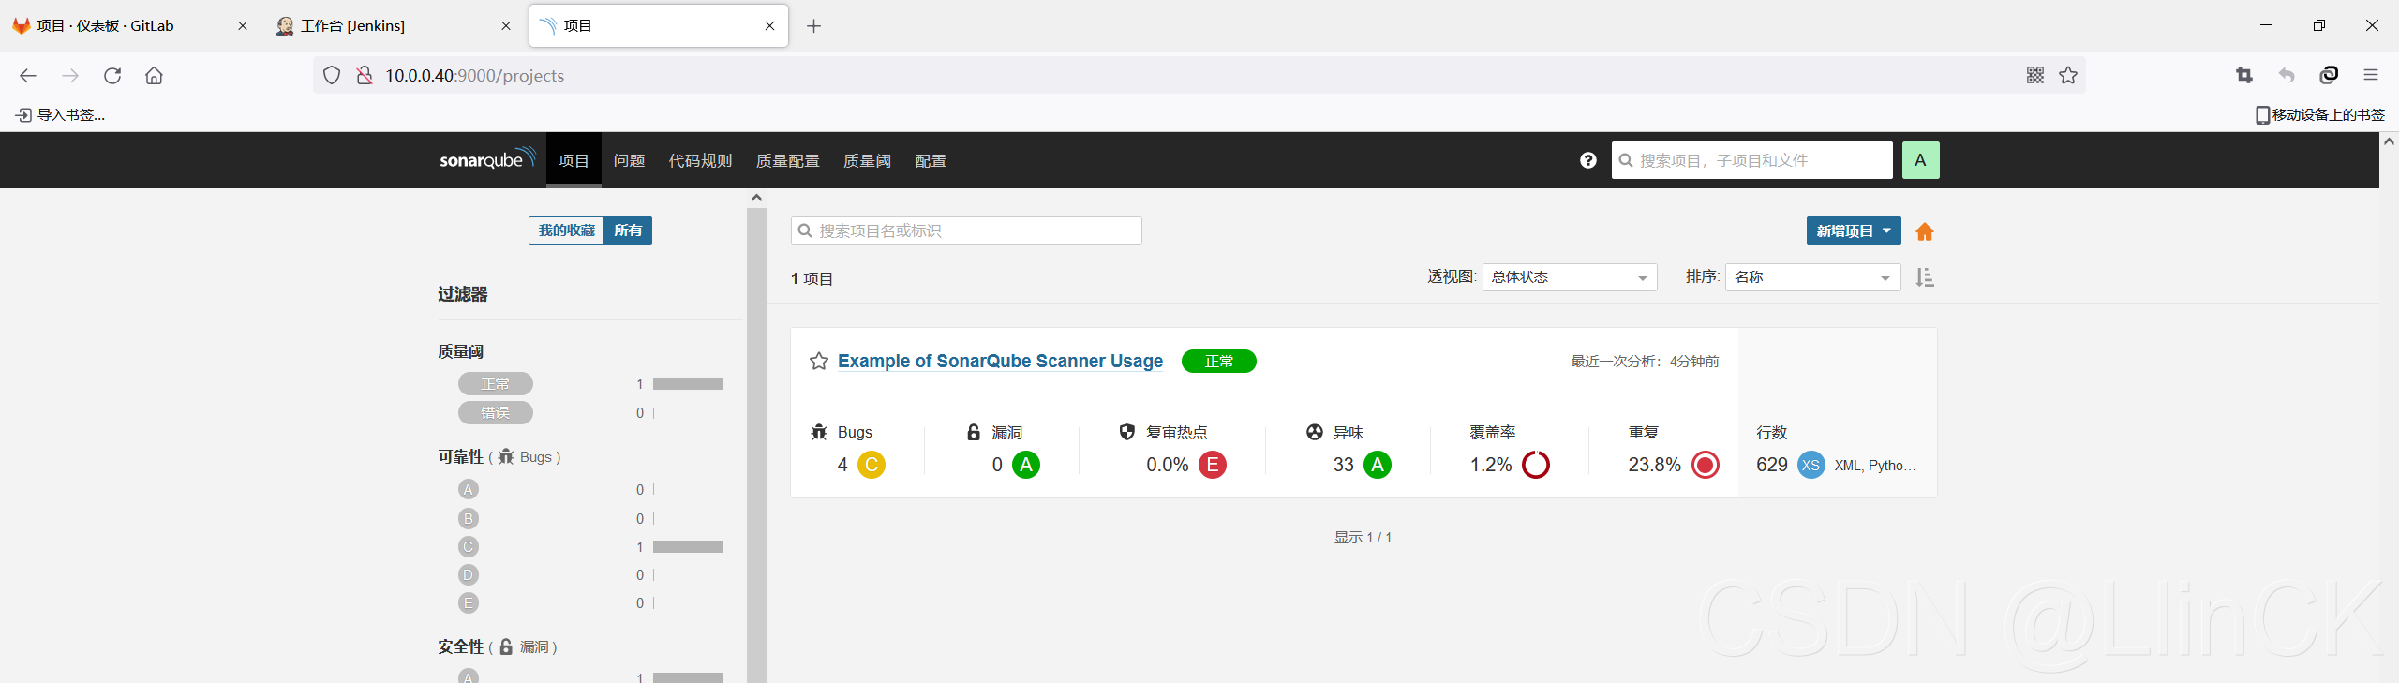Open 移动设备上的书签 folder
The height and width of the screenshot is (683, 2399).
click(2319, 114)
